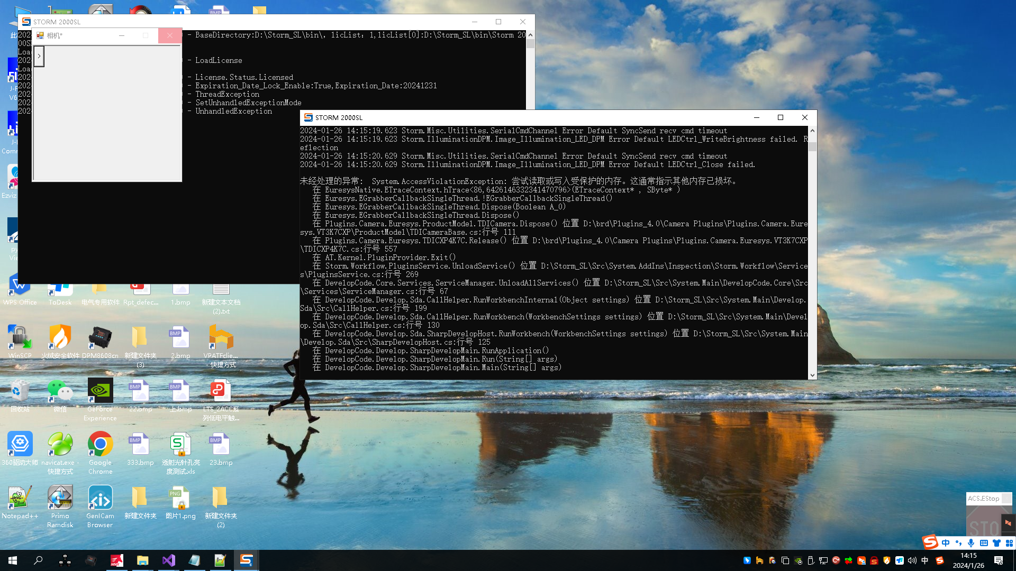Click safely remove USB hardware tray icon
Viewport: 1016px width, 571px height.
811,560
